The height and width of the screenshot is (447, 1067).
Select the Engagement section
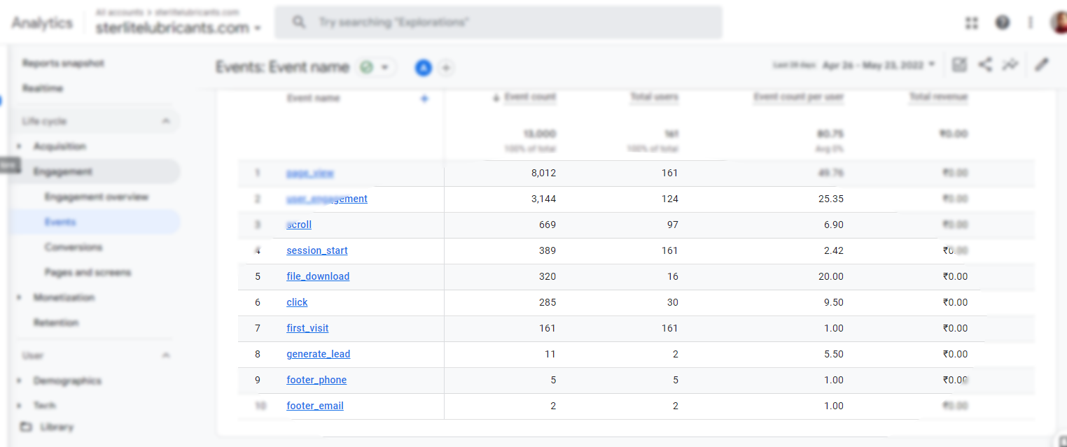[63, 171]
